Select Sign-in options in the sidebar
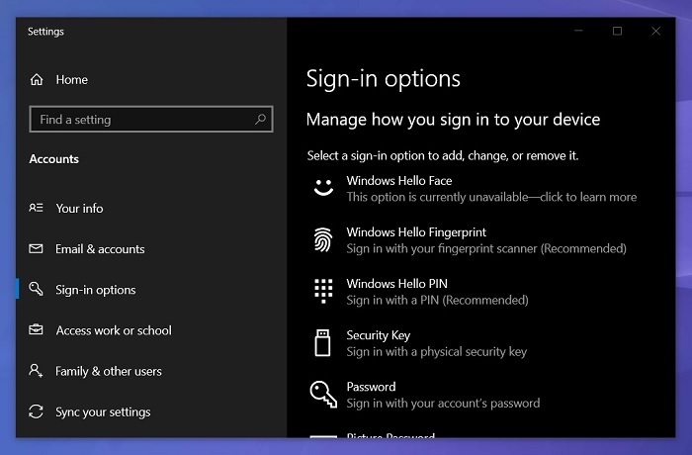 (x=96, y=290)
